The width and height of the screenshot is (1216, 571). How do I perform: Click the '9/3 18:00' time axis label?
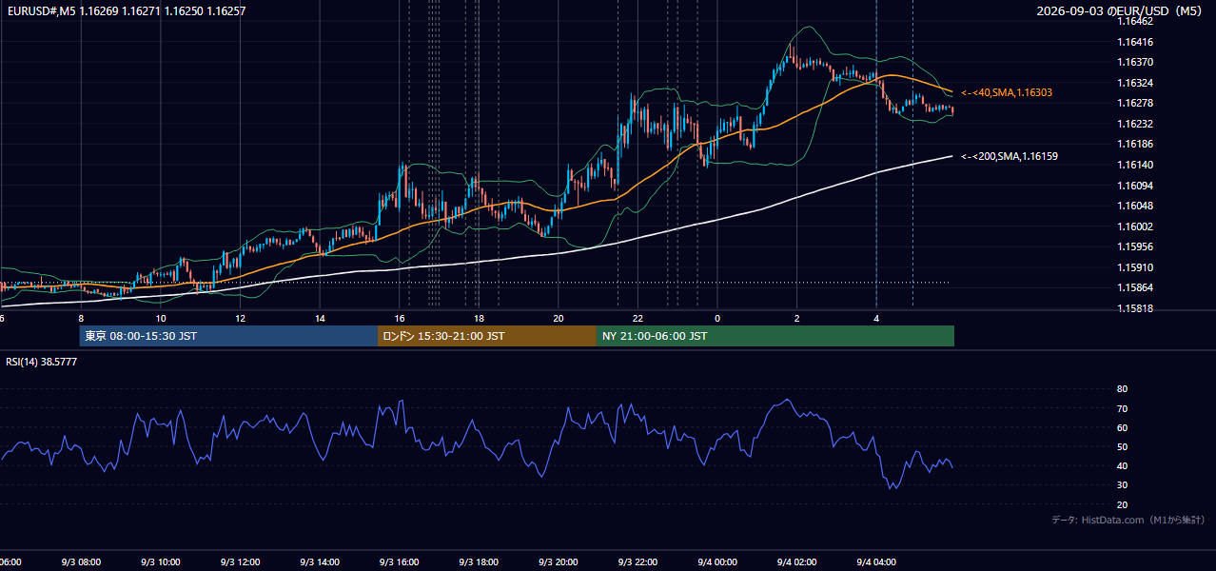click(x=479, y=561)
